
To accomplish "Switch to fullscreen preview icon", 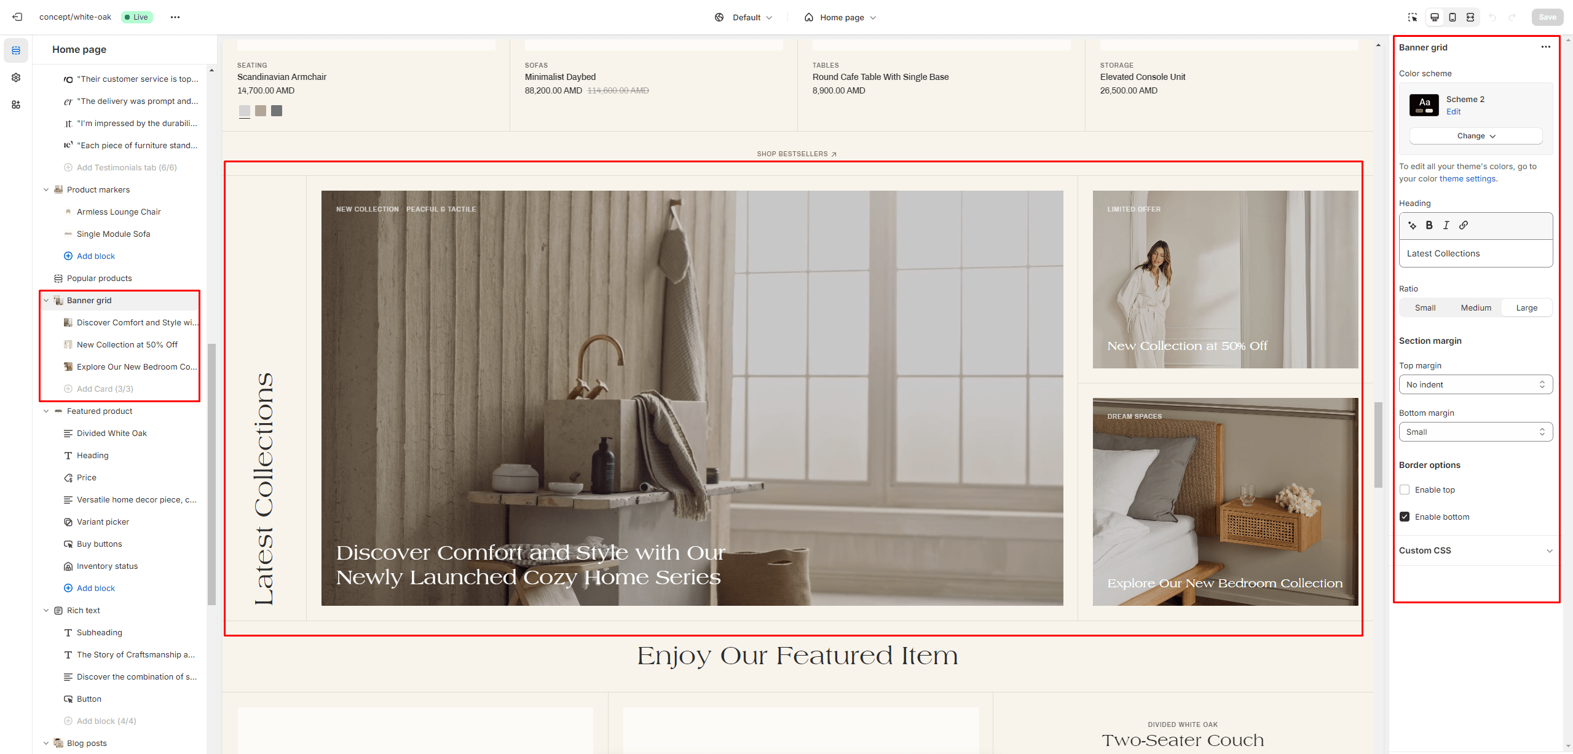I will [1470, 17].
